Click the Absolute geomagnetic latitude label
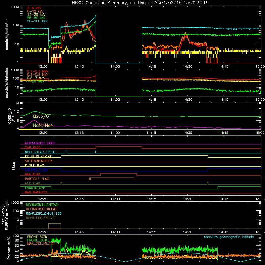The width and height of the screenshot is (265, 265). (x=229, y=237)
